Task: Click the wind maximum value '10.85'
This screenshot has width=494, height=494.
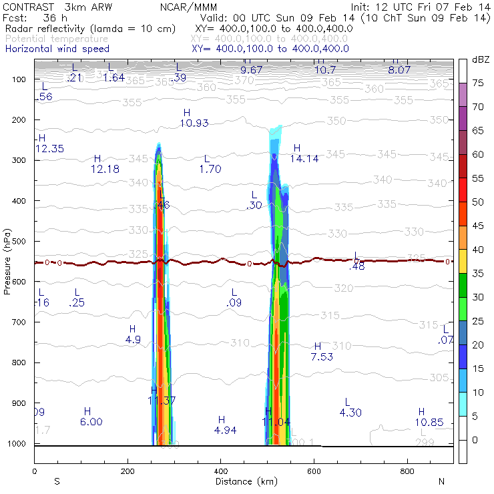Action: 429,422
